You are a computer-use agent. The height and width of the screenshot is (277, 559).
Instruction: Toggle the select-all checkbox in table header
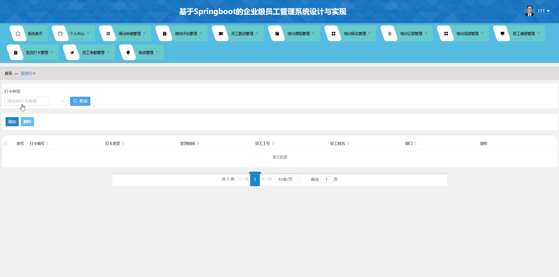5,143
